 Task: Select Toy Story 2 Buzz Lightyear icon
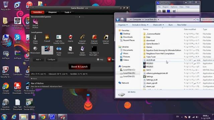[x=94, y=51]
